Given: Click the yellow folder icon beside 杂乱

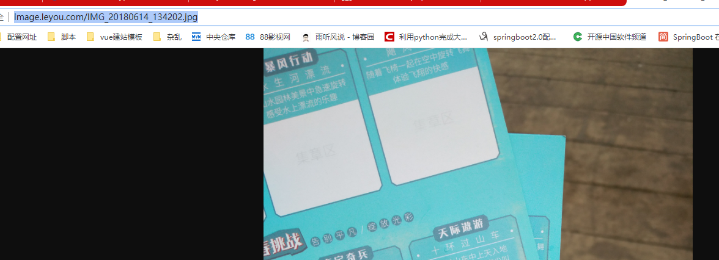Looking at the screenshot, I should (x=157, y=37).
